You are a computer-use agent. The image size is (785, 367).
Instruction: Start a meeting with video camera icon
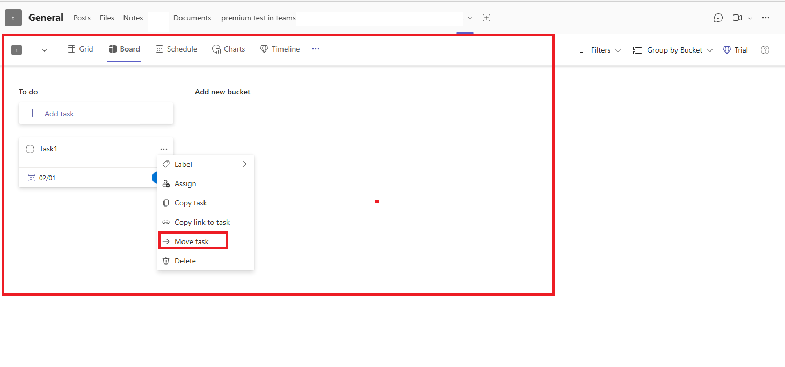point(737,18)
